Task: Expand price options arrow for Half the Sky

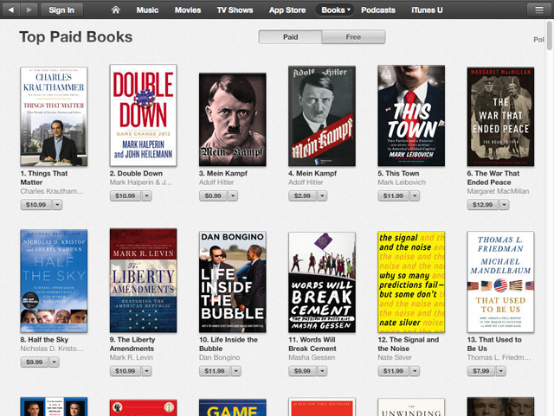Action: click(x=54, y=362)
